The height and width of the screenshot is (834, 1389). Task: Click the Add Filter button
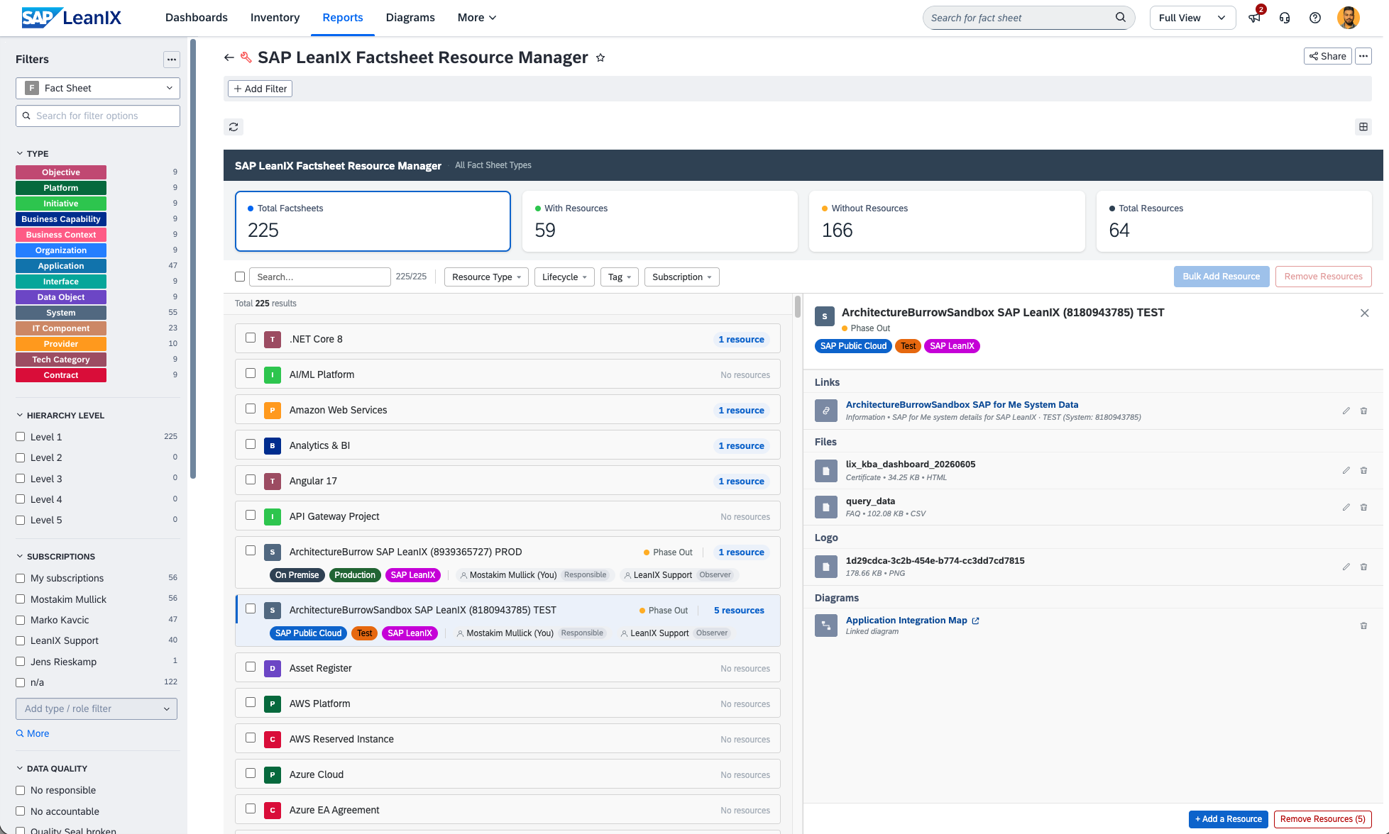click(260, 89)
